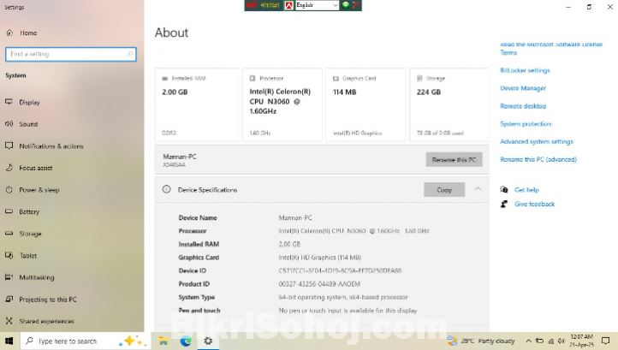Viewport: 618px width, 350px height.
Task: Open Sound settings in the sidebar
Action: click(x=28, y=124)
